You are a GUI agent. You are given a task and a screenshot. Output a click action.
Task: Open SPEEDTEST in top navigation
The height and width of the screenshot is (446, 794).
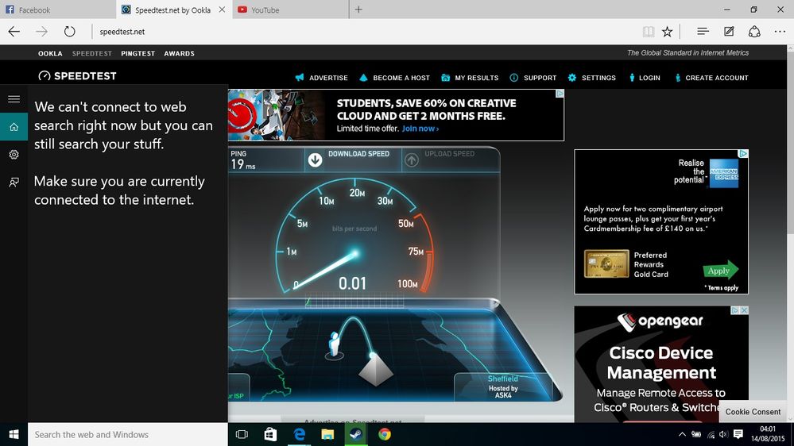pos(91,53)
